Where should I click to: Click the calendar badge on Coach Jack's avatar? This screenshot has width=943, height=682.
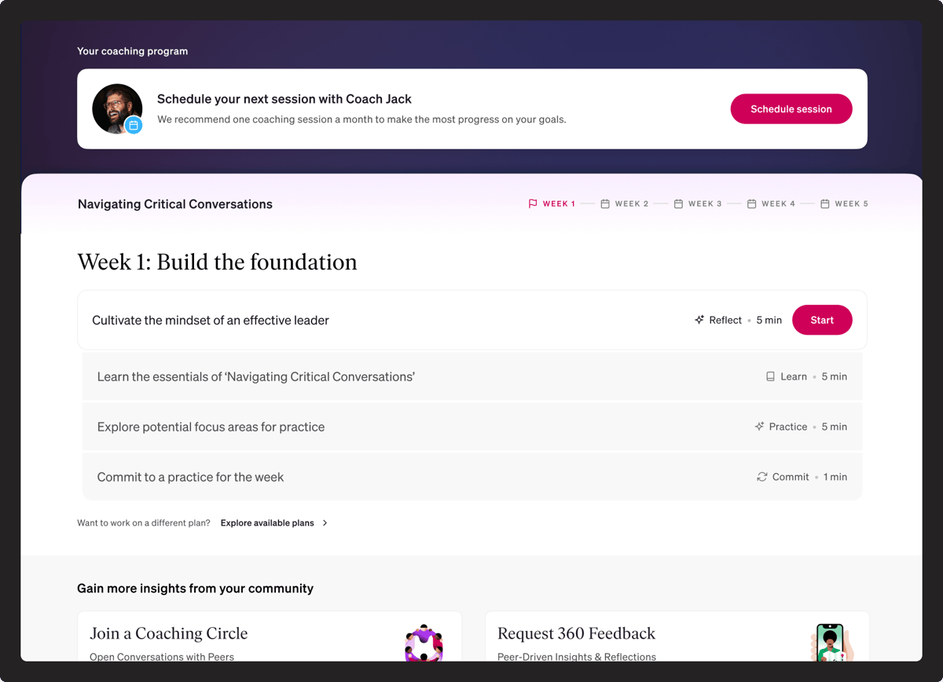134,125
